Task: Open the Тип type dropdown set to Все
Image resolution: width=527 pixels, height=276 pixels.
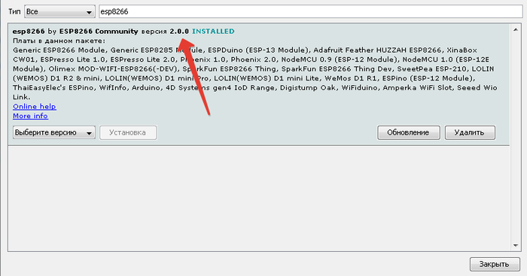Action: pyautogui.click(x=59, y=12)
